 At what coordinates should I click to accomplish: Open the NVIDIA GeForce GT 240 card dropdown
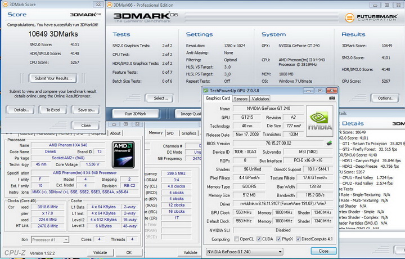244,252
